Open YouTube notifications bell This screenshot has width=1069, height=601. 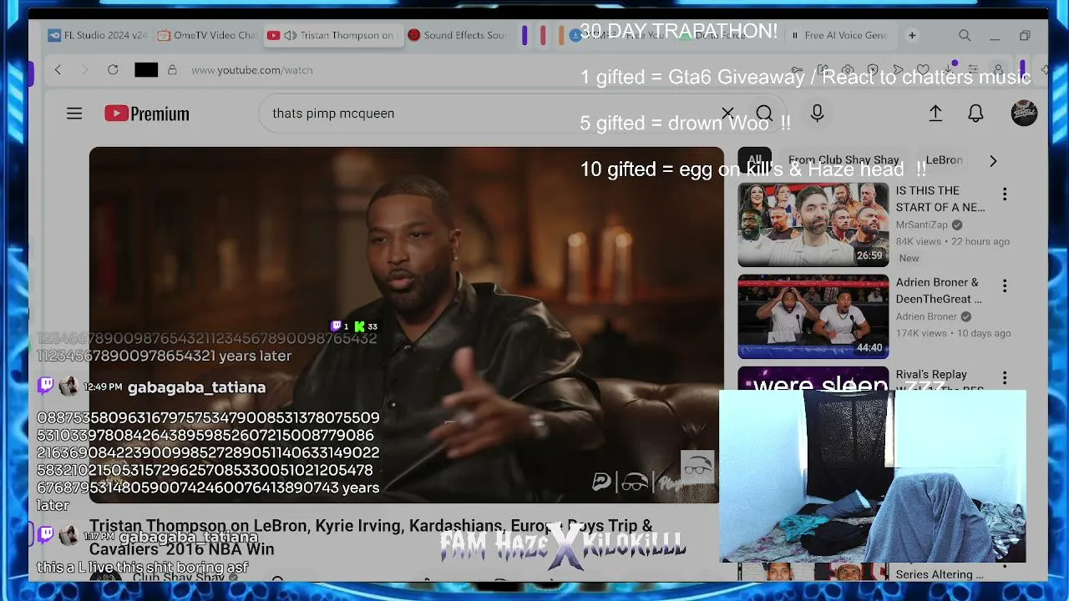(x=975, y=114)
